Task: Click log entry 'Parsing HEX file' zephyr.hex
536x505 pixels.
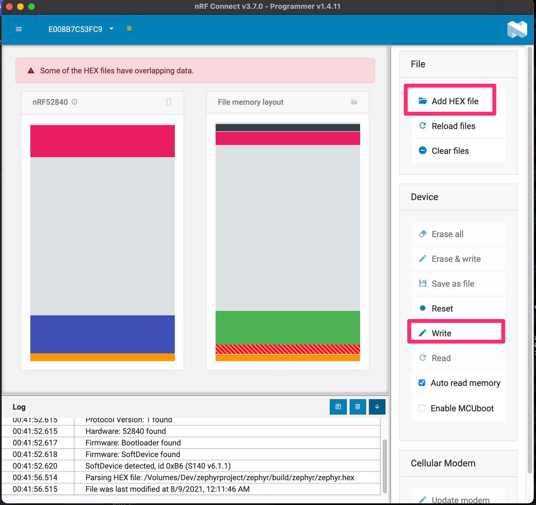Action: click(x=220, y=477)
